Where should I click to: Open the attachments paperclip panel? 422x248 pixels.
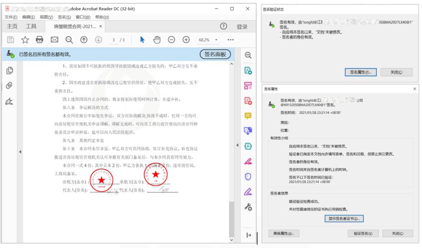[x=9, y=85]
